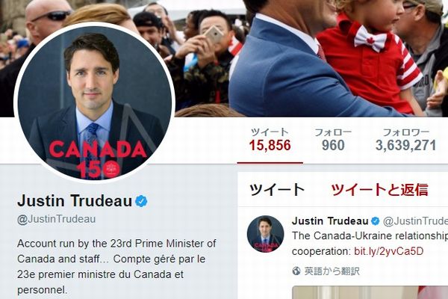View the フォロー 960 following list
This screenshot has width=448, height=299.
[x=333, y=141]
